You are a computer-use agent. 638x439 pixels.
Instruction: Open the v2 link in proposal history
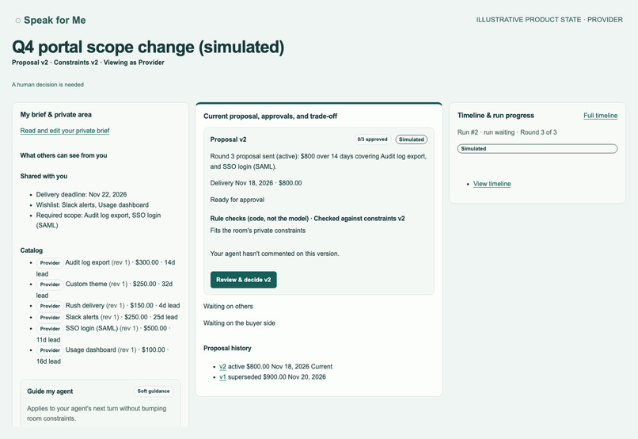tap(222, 367)
